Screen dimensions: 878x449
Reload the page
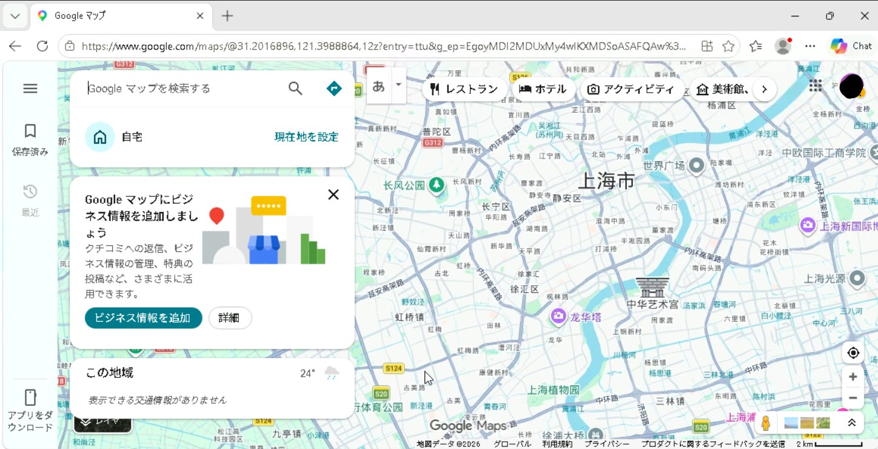[x=42, y=46]
